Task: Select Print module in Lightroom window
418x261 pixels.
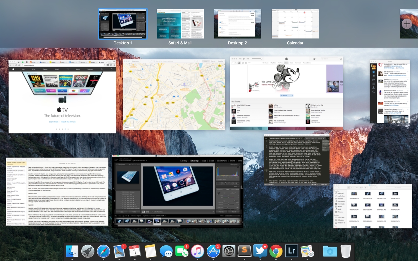Action: [x=233, y=161]
